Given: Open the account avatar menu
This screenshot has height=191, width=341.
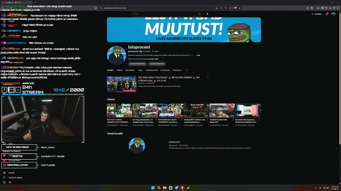Looking at the screenshot, I should [x=333, y=14].
